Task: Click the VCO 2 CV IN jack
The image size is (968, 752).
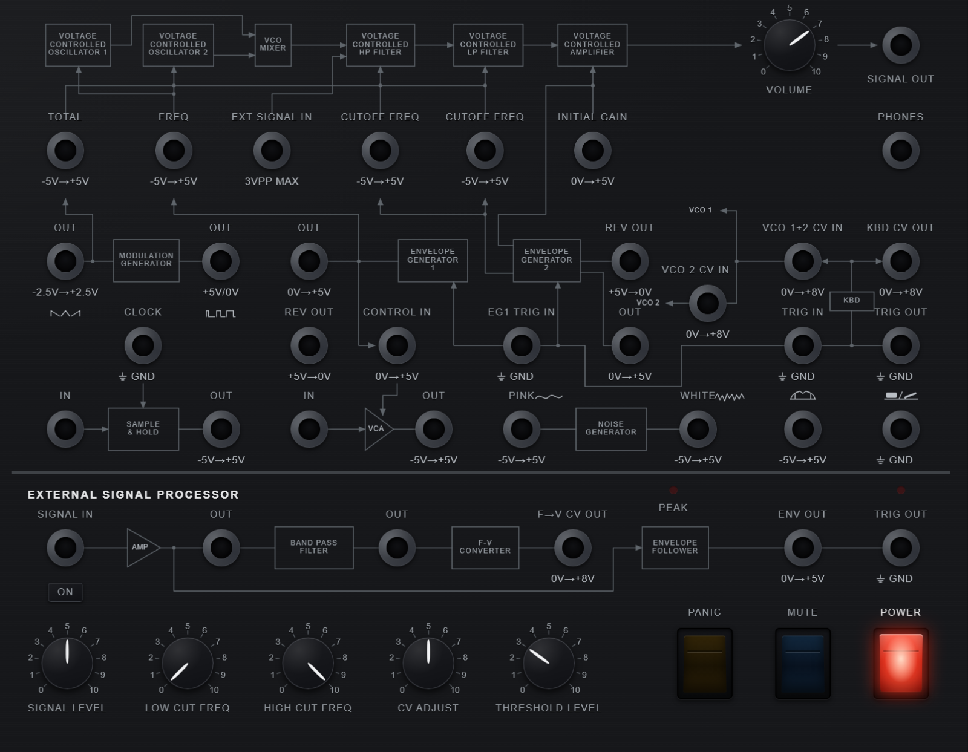Action: (707, 303)
